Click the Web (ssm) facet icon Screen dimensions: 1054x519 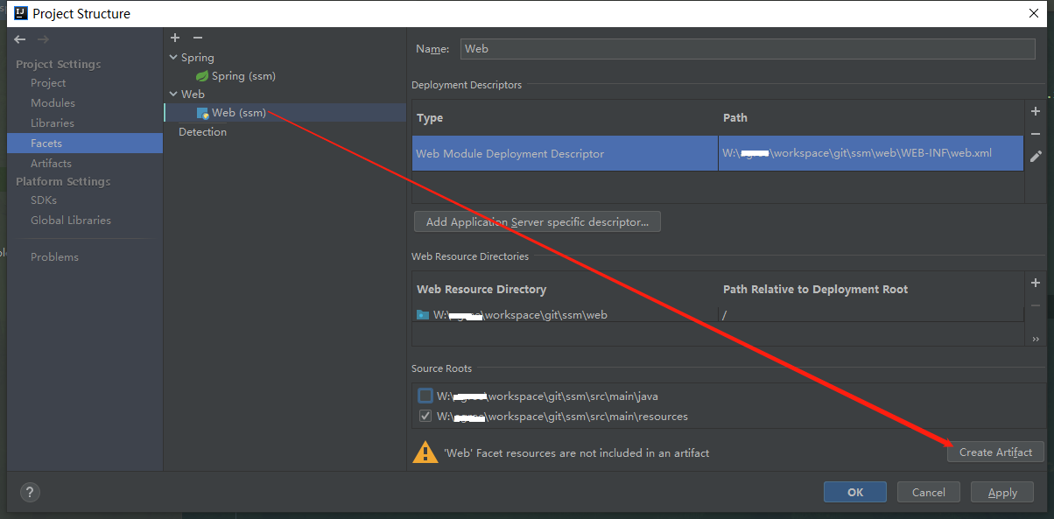click(202, 113)
